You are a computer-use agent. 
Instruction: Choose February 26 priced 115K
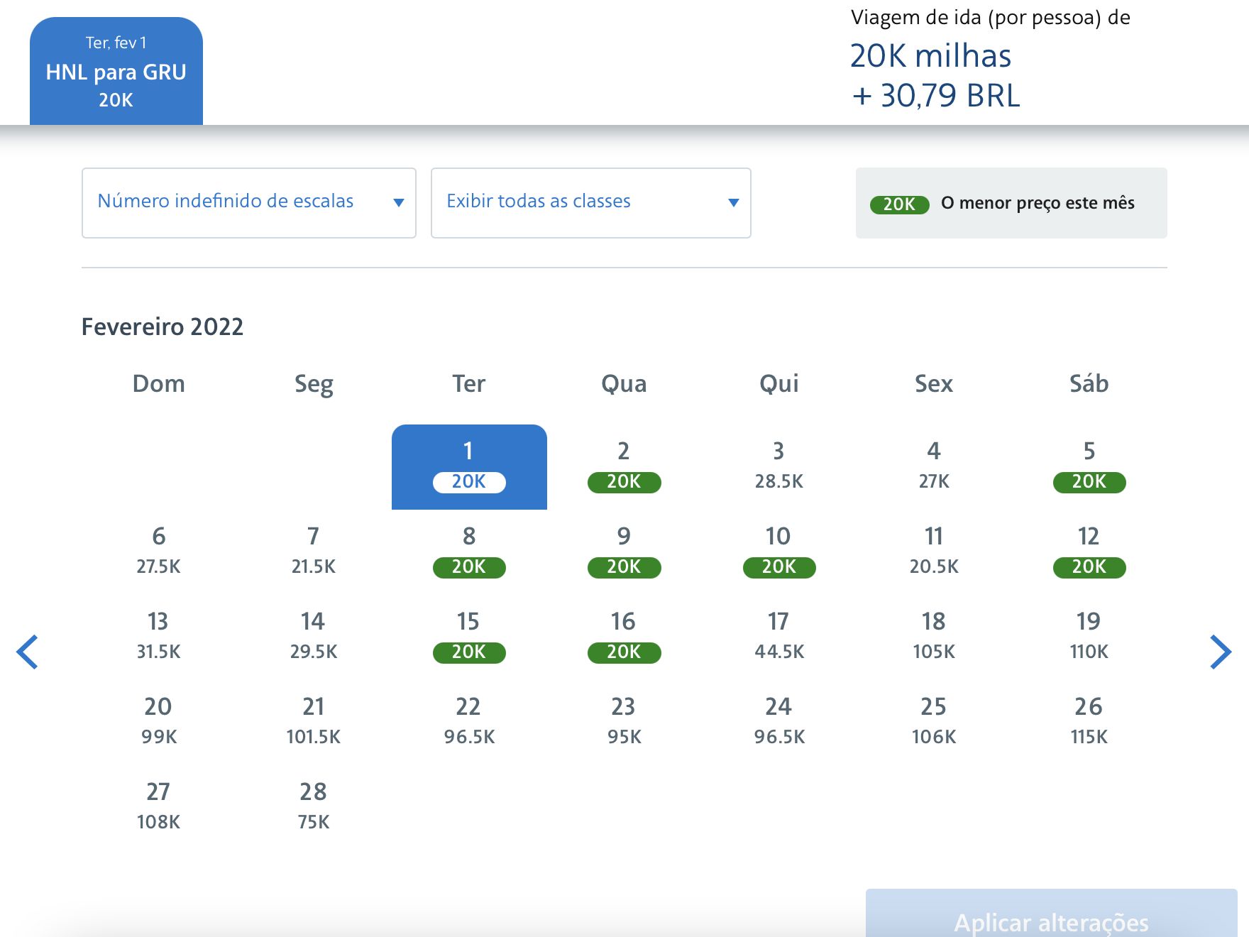tap(1089, 723)
